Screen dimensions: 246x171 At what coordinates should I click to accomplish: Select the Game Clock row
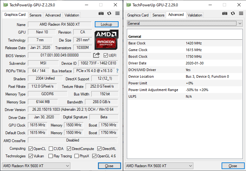point(185,50)
